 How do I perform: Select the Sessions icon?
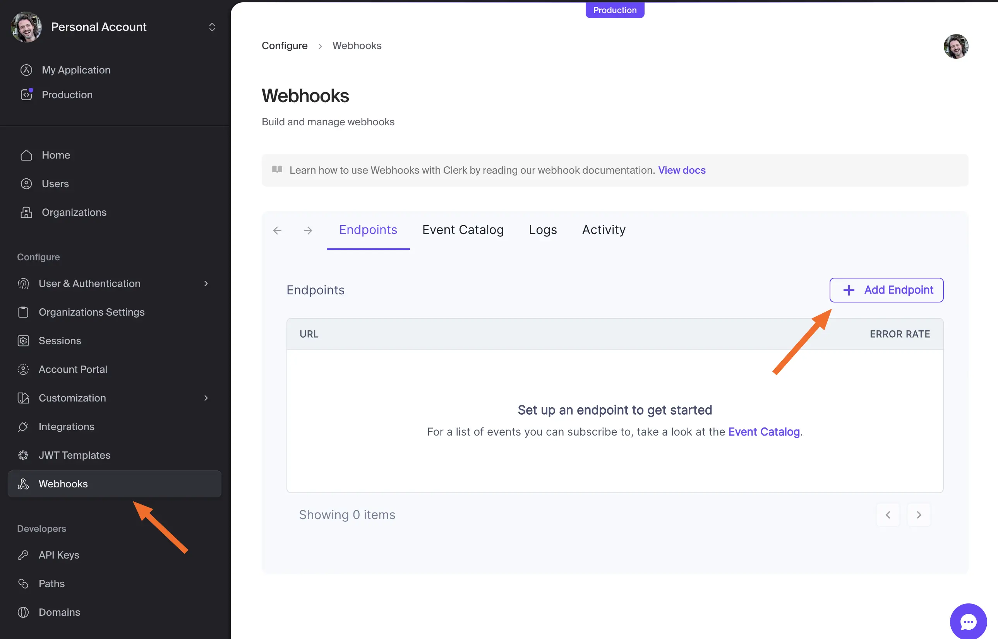23,340
